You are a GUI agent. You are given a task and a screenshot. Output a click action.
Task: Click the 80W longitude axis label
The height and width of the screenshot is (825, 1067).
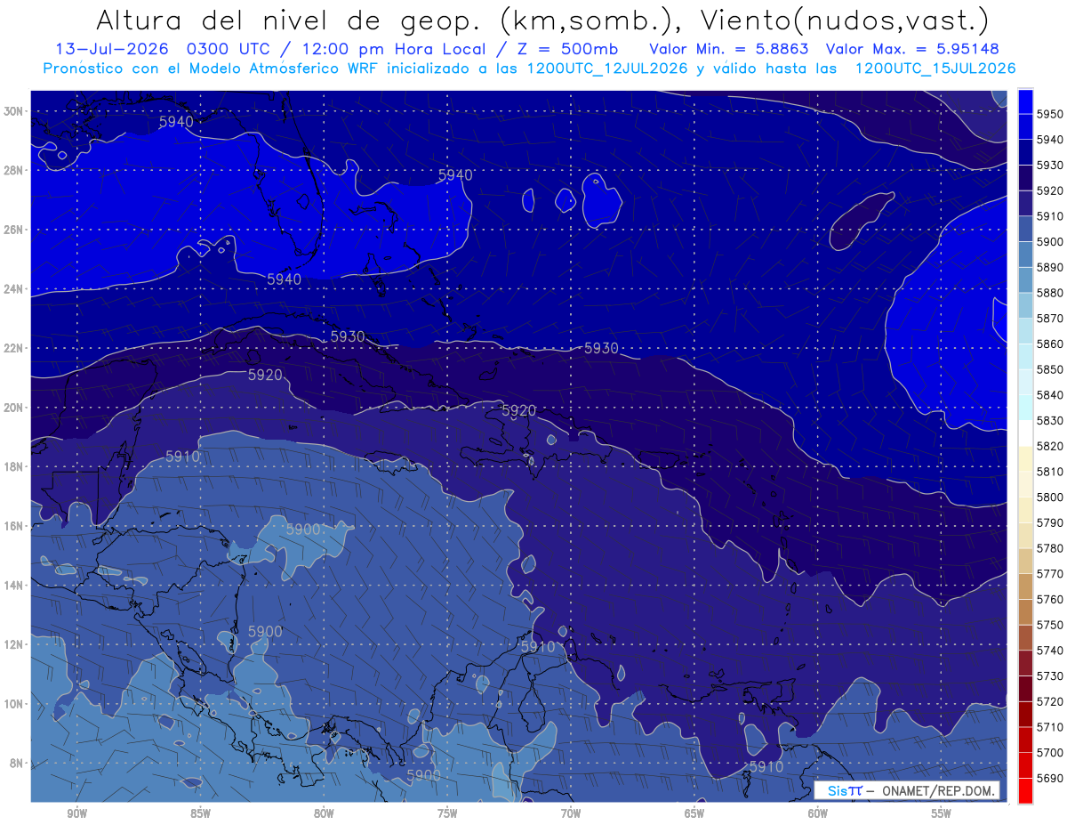pos(324,813)
